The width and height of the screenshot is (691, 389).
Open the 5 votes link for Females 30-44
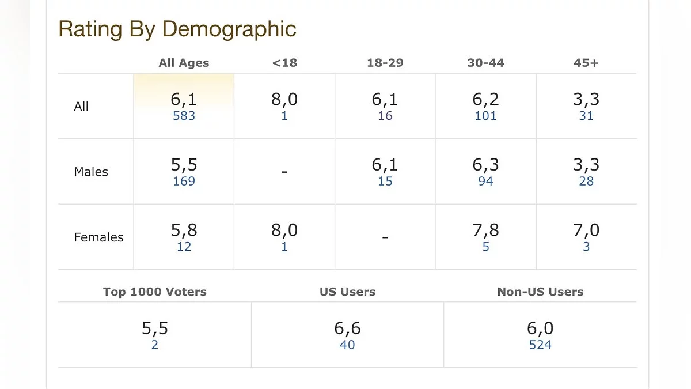tap(485, 247)
